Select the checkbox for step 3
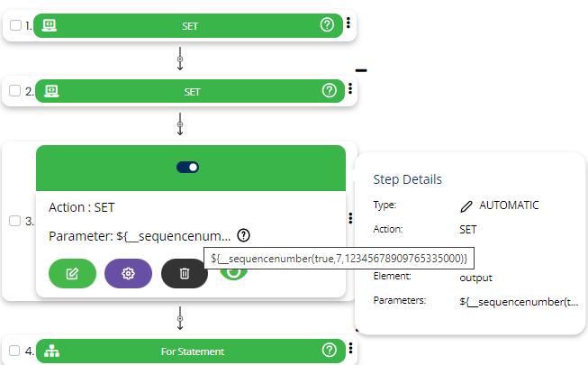The image size is (588, 365). (x=15, y=221)
